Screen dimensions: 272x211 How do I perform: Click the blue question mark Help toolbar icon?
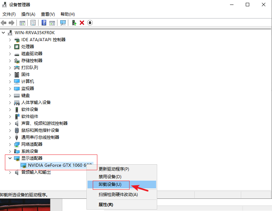click(x=44, y=23)
